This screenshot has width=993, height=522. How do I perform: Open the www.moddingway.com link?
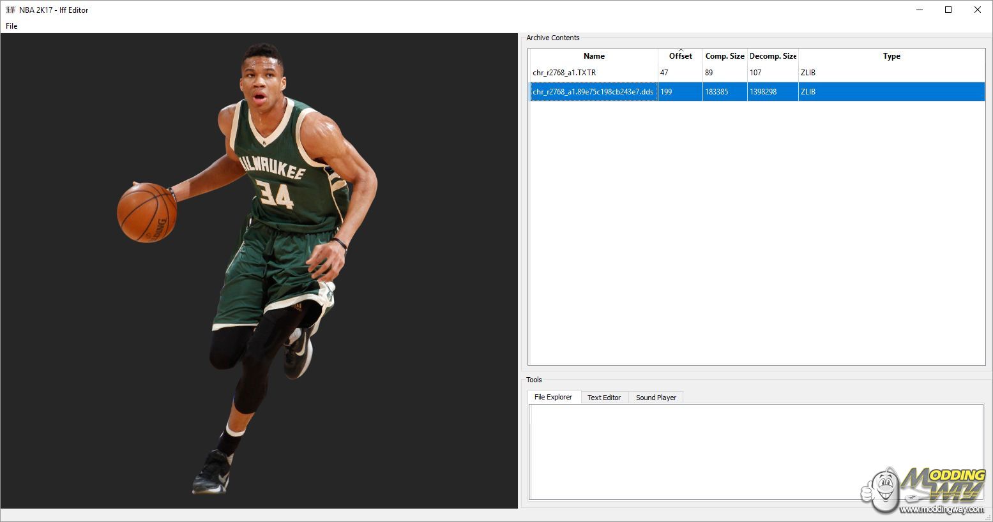point(942,509)
